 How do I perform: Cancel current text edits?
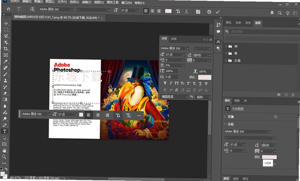tap(209, 12)
